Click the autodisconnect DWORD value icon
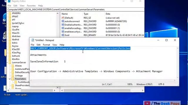This screenshot has width=188, height=105. click(x=63, y=21)
